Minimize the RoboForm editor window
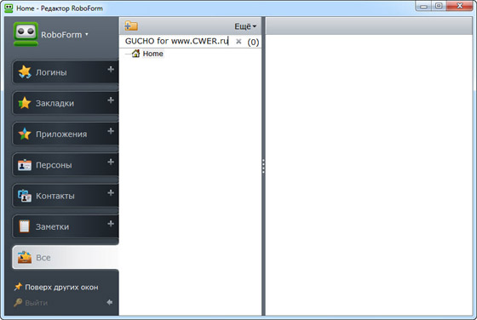 point(423,6)
